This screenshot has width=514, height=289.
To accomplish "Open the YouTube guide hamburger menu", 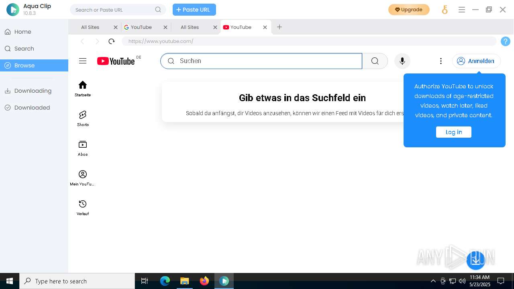I will pos(83,61).
